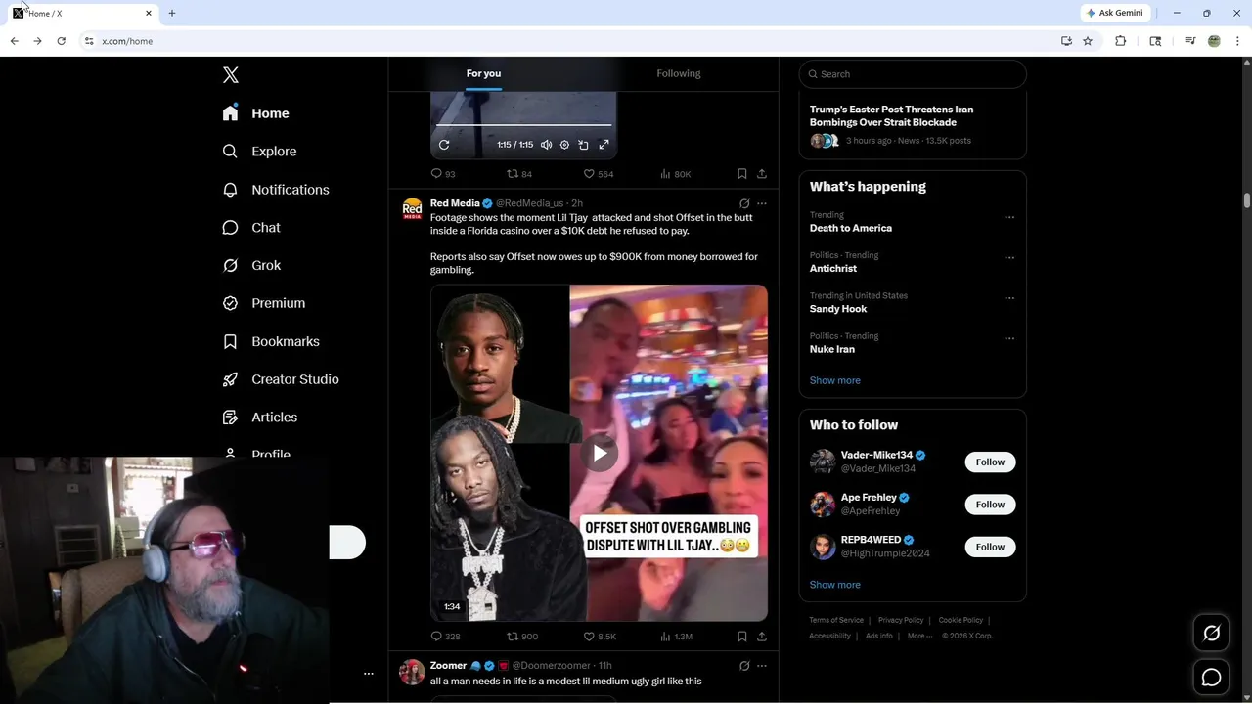1252x704 pixels.
Task: Open the Terms of Service link
Action: pyautogui.click(x=836, y=620)
